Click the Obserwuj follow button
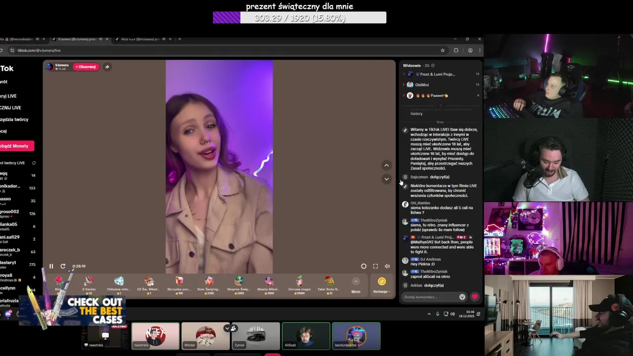Viewport: 633px width, 356px height. [86, 67]
